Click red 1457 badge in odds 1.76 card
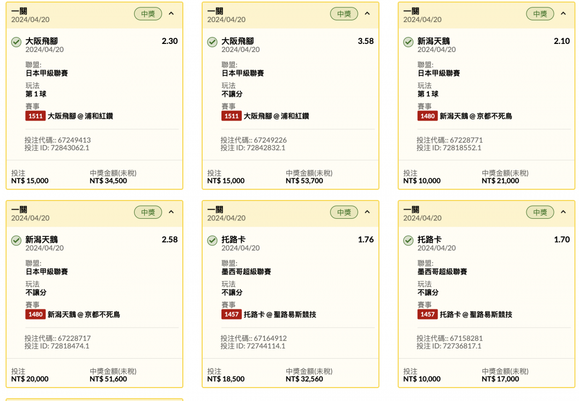Screen dimensions: 579x401 click(232, 314)
